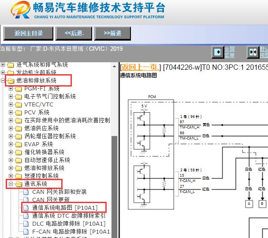Expand the 进气系统和排气系统 node
Image resolution: width=268 pixels, height=238 pixels.
coord(3,65)
